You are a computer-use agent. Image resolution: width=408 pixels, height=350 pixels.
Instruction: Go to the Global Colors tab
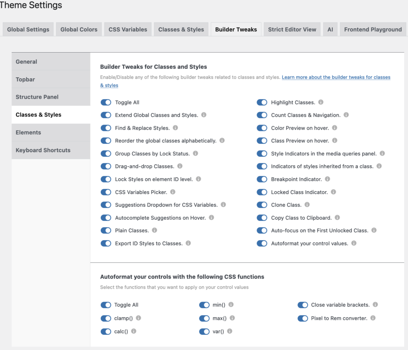[79, 29]
